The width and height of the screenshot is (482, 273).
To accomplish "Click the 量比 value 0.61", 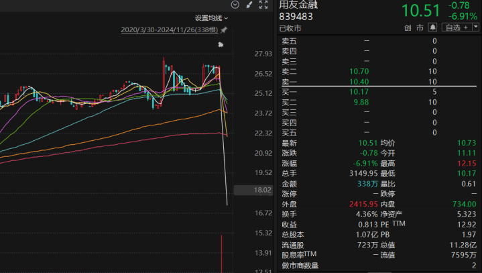I will [x=469, y=184].
